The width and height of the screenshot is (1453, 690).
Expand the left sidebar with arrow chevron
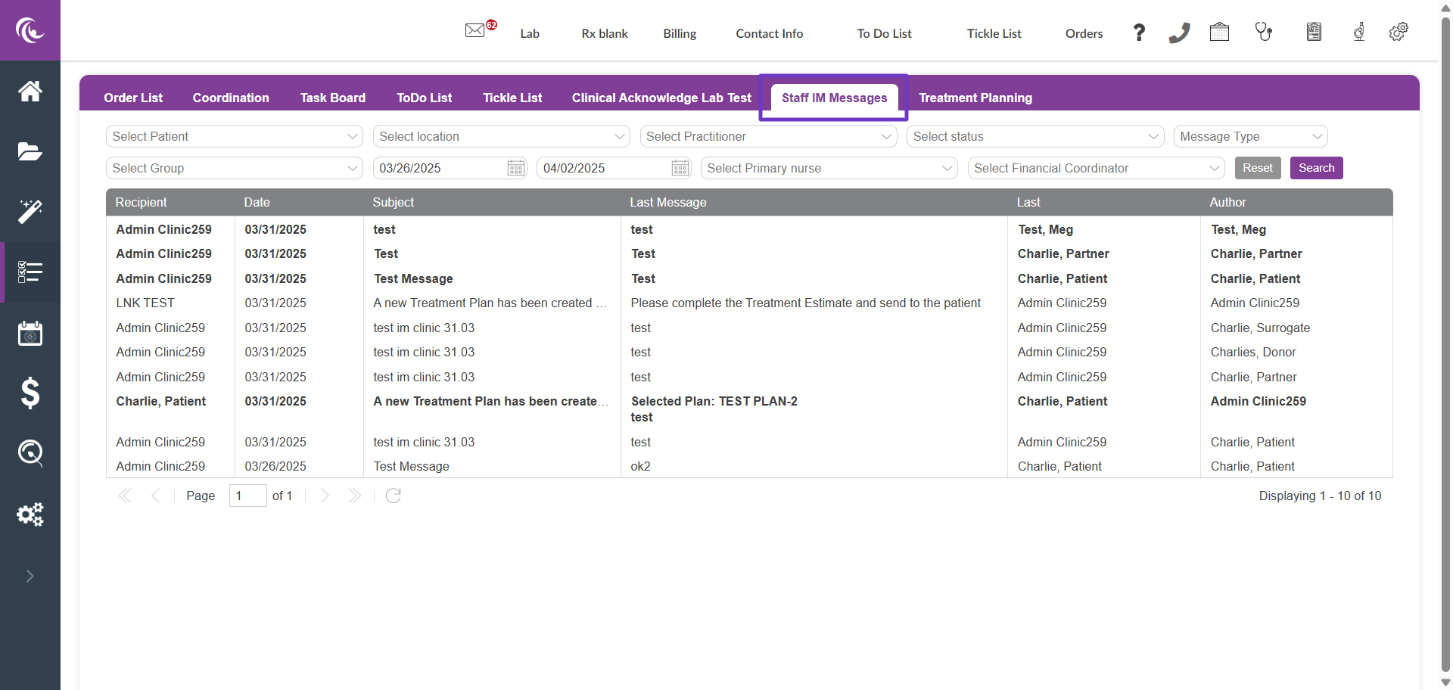[x=30, y=576]
